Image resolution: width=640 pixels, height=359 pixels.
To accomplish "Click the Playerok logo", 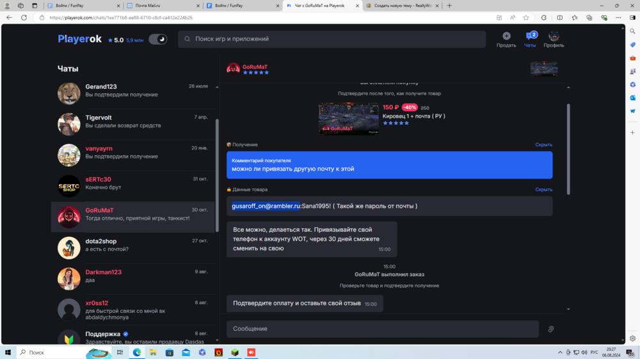I will 79,39.
